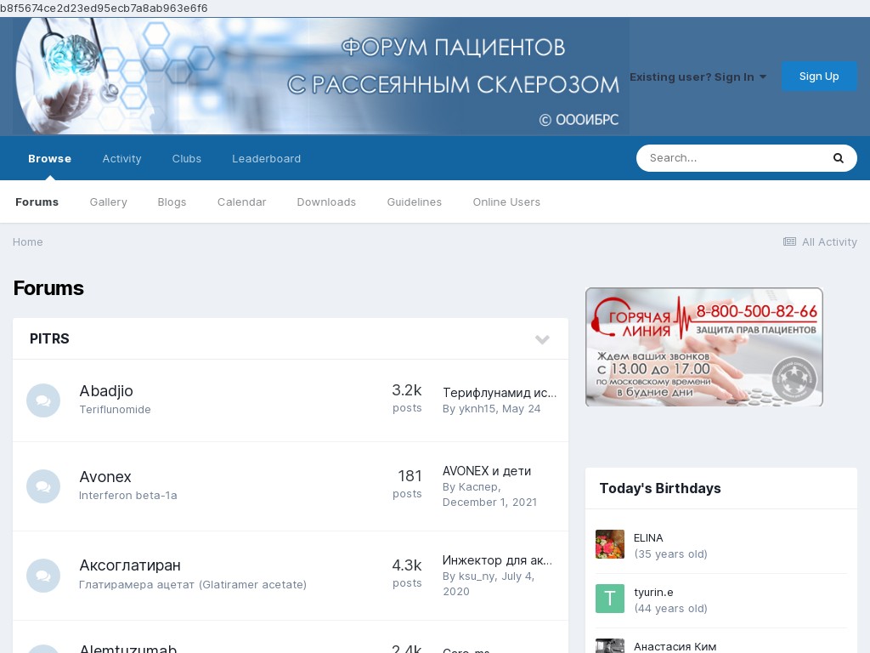Open the Calendar submenu item
Image resolution: width=870 pixels, height=653 pixels.
pyautogui.click(x=241, y=202)
